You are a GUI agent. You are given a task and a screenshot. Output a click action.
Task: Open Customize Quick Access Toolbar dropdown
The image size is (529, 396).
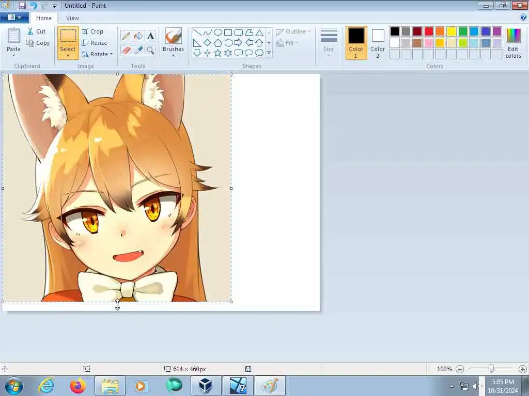[55, 6]
